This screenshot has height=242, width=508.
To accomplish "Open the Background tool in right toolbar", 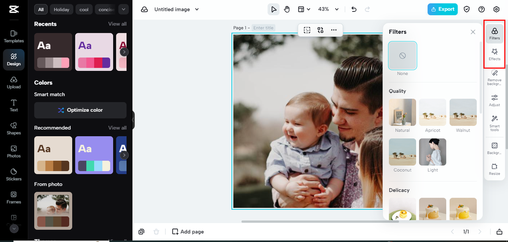I will [x=495, y=148].
